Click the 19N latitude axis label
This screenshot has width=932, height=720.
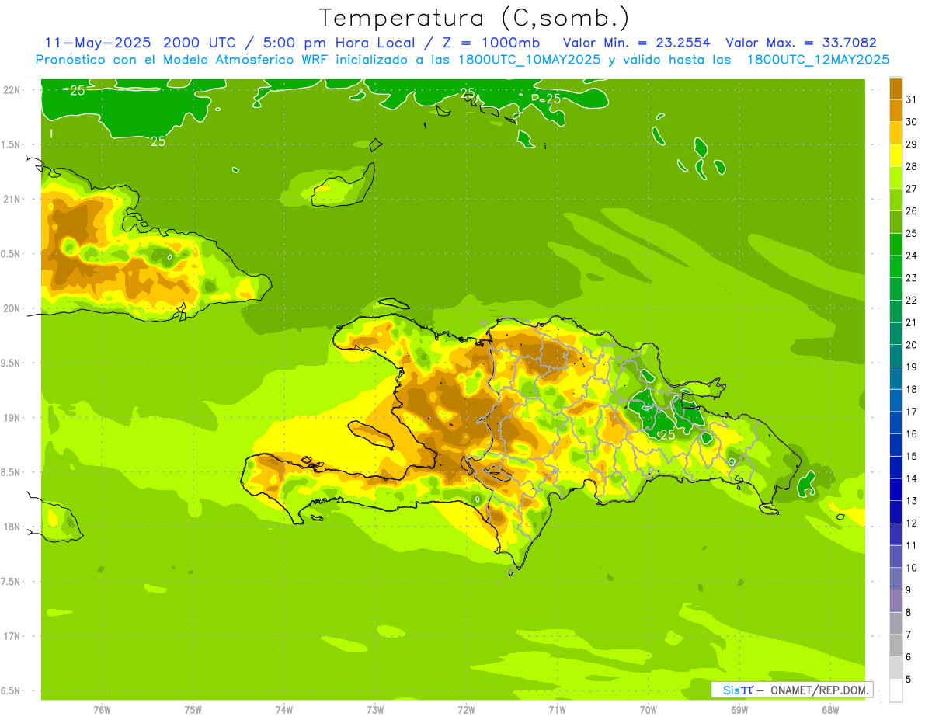coord(12,418)
